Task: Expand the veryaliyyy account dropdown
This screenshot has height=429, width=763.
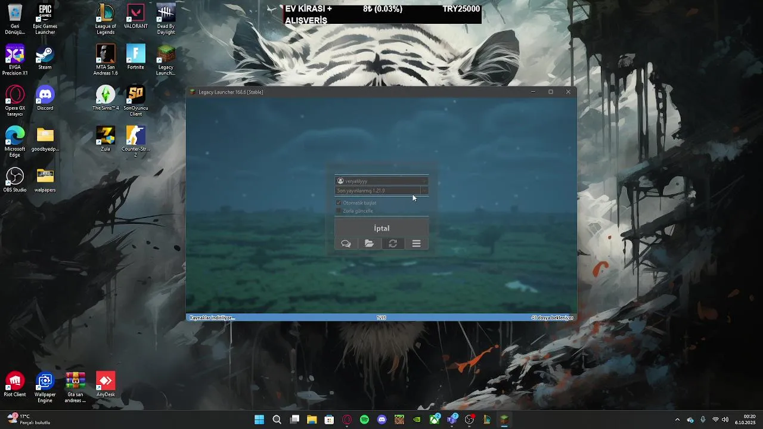Action: [x=381, y=181]
